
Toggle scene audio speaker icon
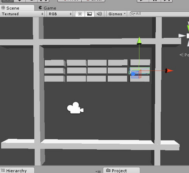[x=99, y=14]
